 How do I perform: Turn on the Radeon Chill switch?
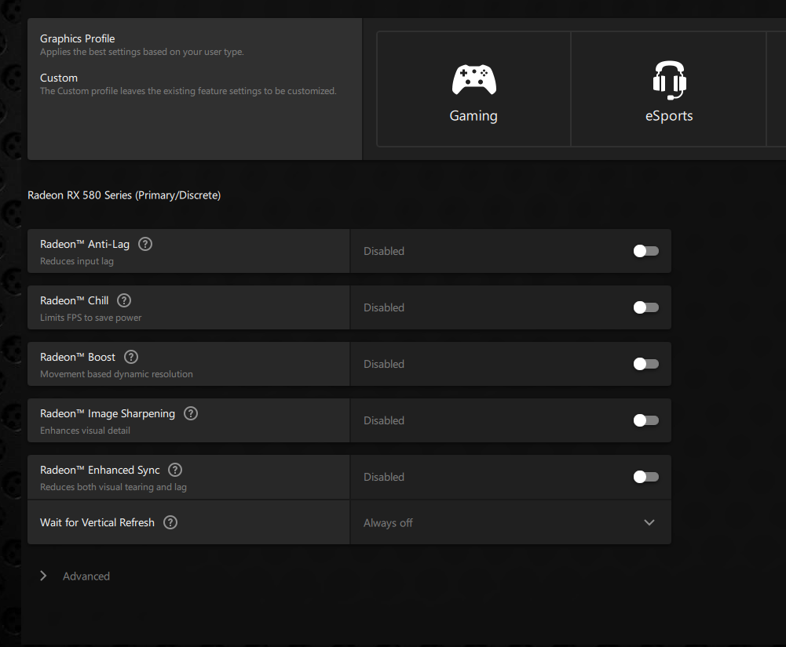pyautogui.click(x=645, y=307)
